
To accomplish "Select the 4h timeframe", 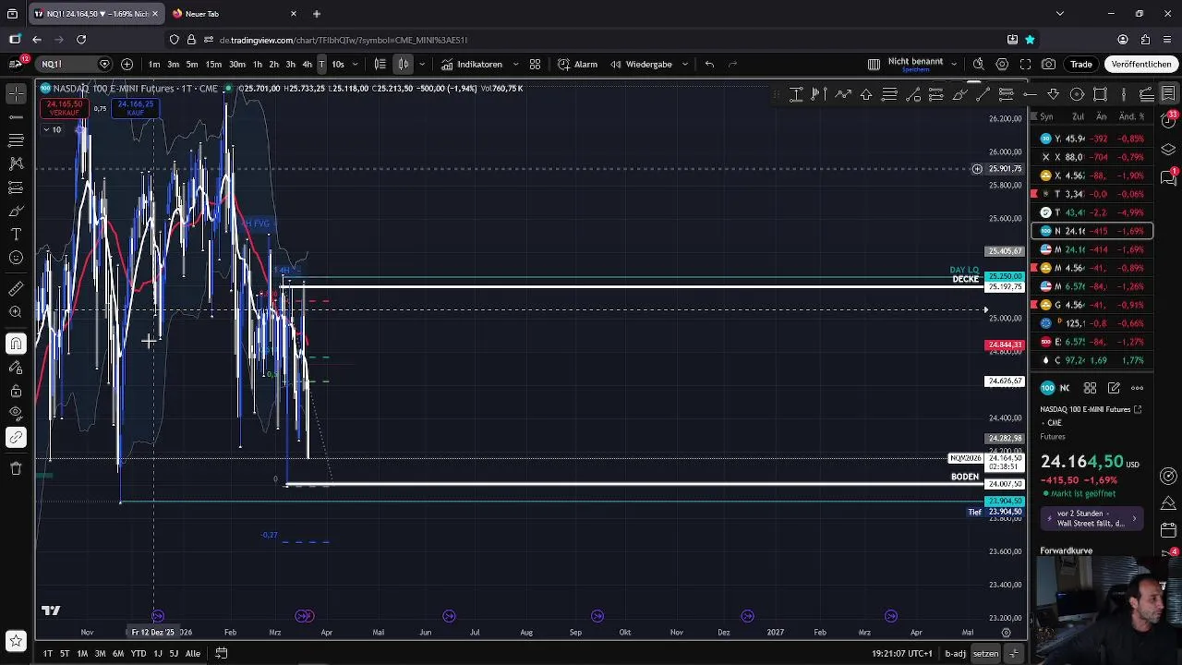I will pyautogui.click(x=307, y=64).
